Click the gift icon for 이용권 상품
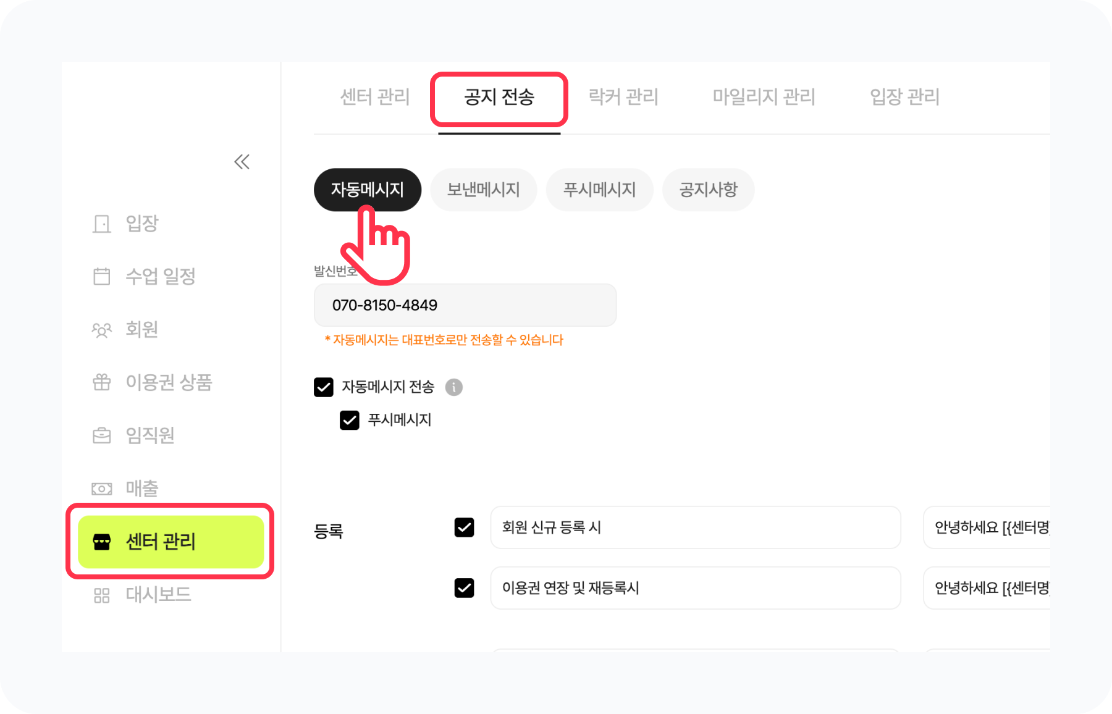1112x714 pixels. pos(102,382)
